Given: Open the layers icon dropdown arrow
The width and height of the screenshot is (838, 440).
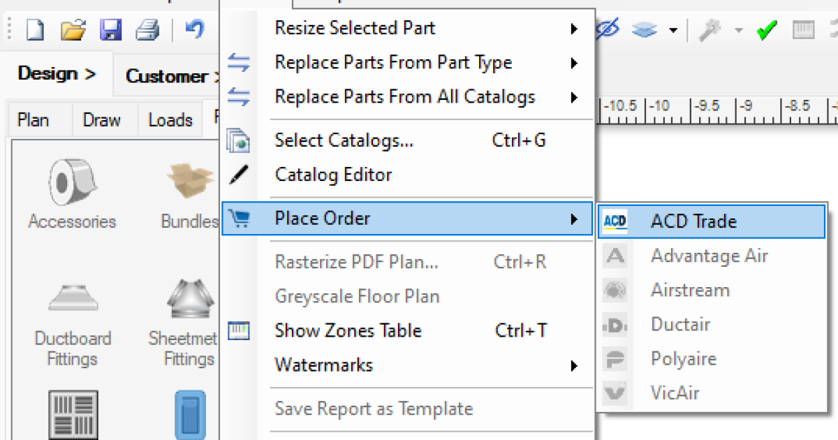Looking at the screenshot, I should coord(673,30).
